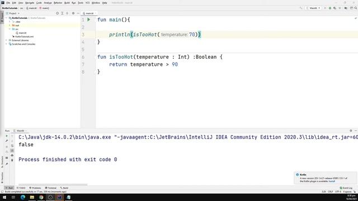Switch to the Run tool window tab
Screen dimensions: 358x201
click(x=10, y=188)
